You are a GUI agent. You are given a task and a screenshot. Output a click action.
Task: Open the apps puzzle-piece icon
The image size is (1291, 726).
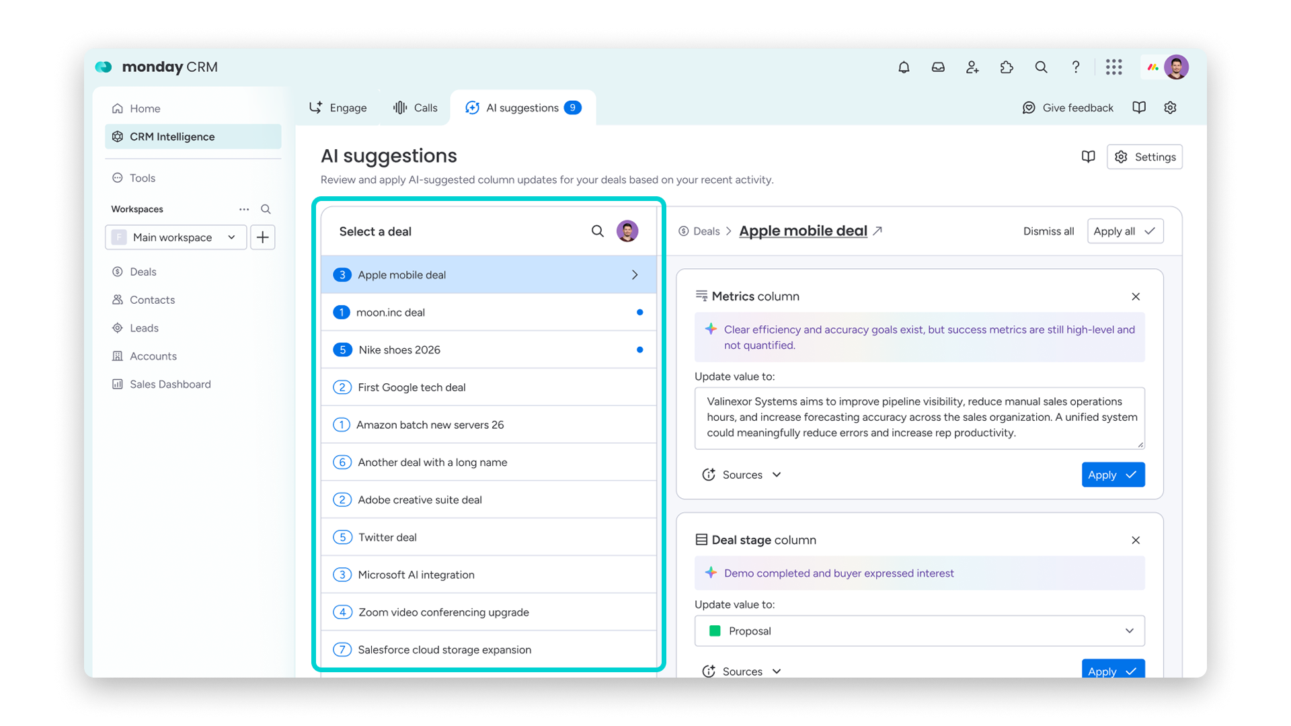pos(1007,67)
